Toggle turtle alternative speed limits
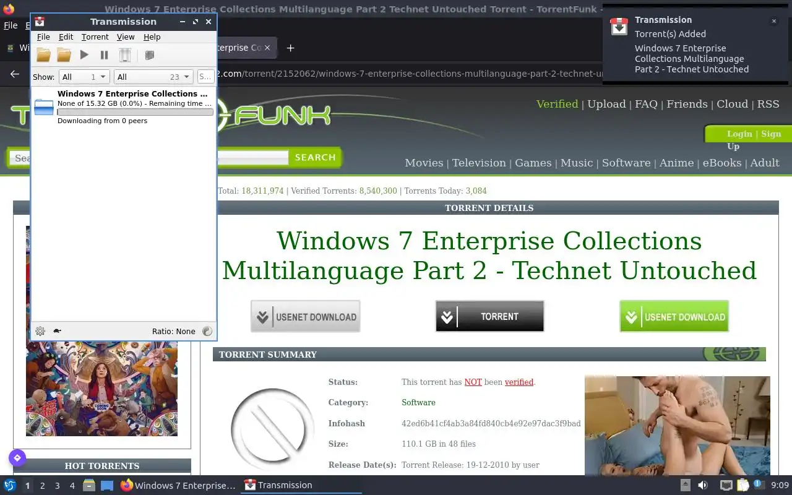792x495 pixels. [57, 331]
